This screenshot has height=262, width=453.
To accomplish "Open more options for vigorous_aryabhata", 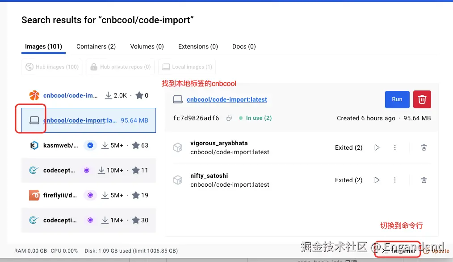I will tap(394, 147).
